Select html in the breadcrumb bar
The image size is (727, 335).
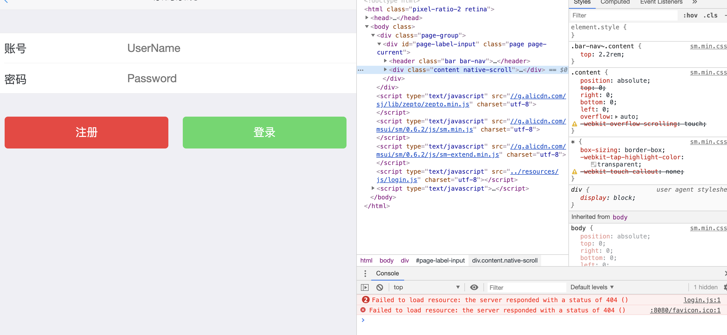(x=366, y=260)
